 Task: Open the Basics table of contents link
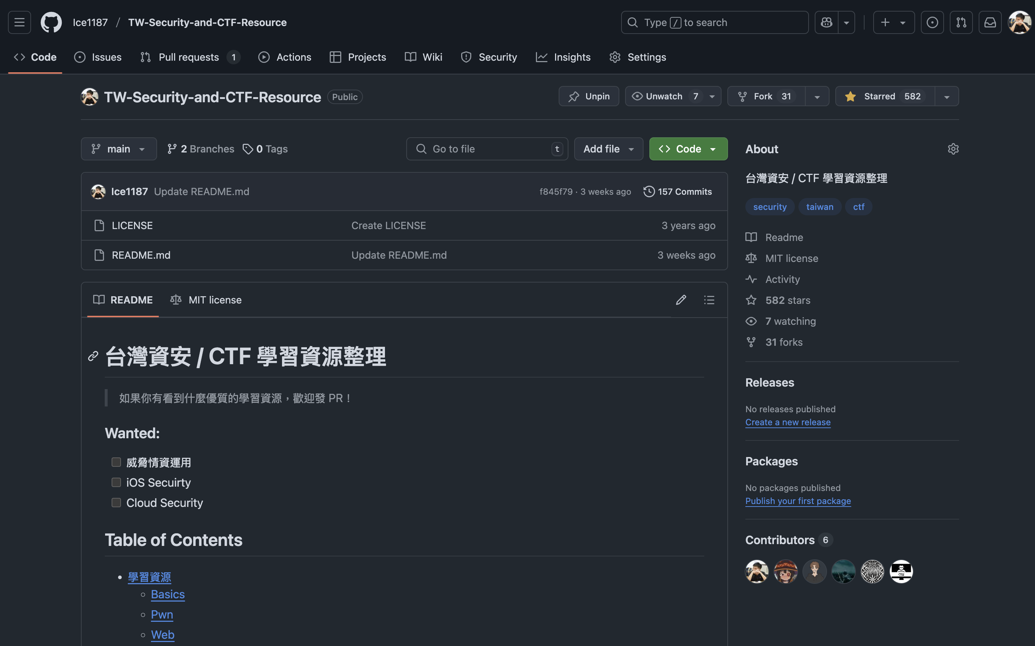tap(168, 594)
